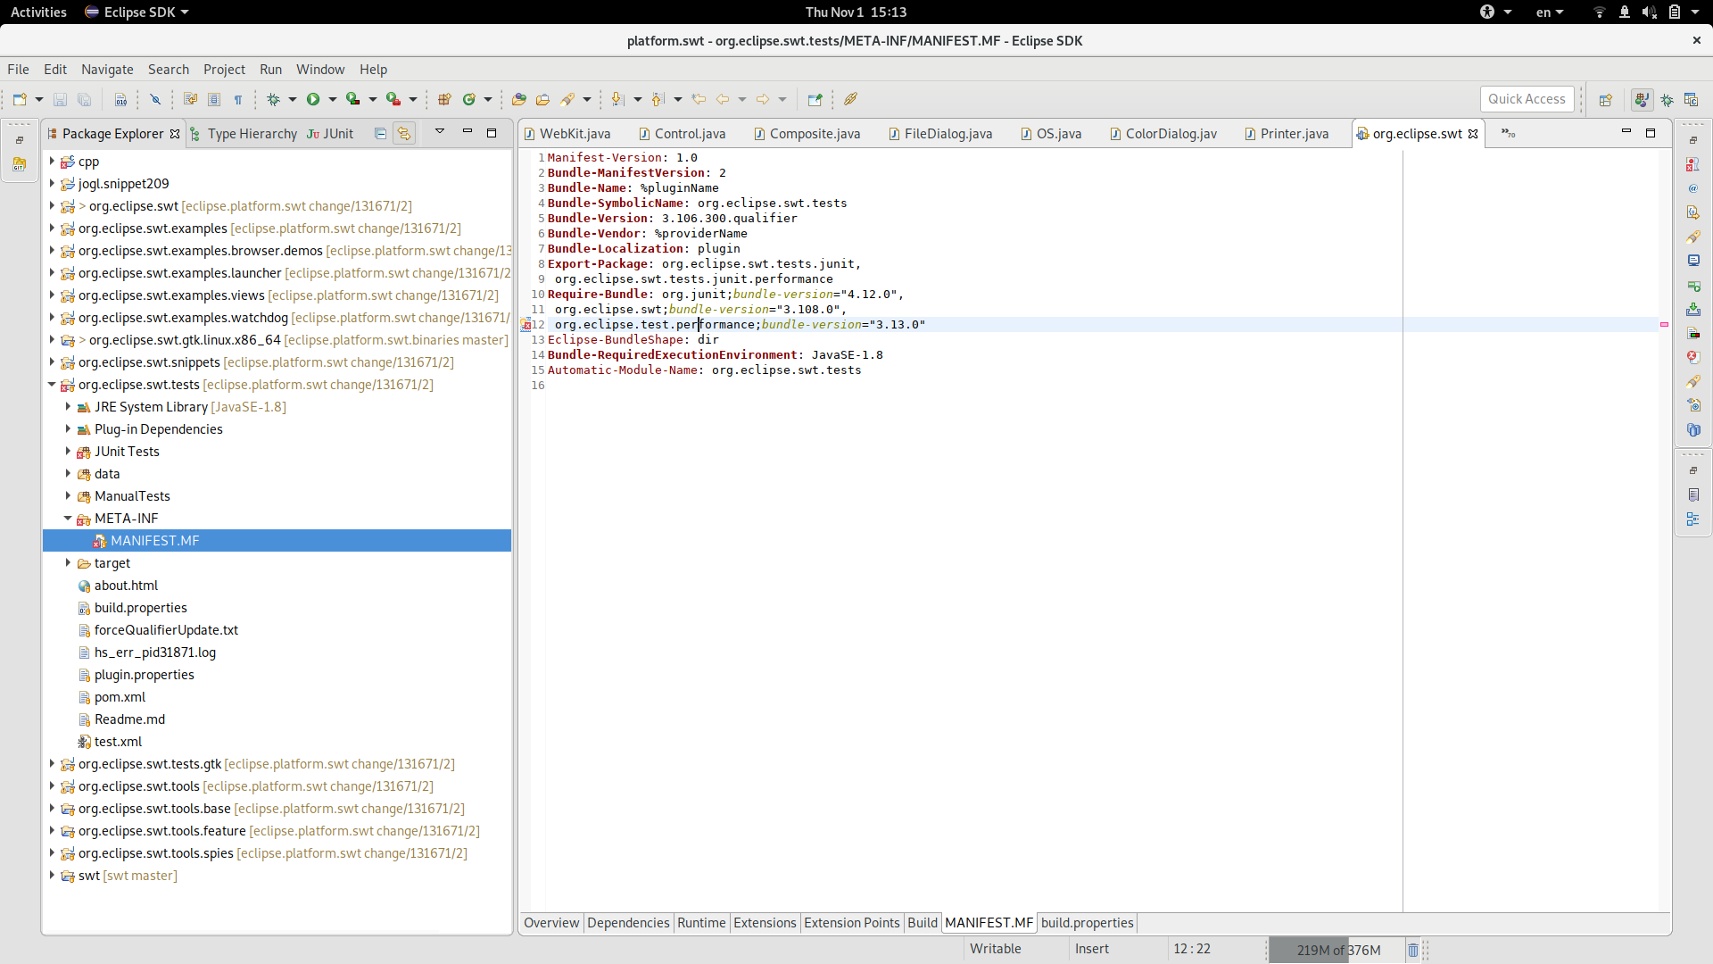Switch to the Debug perspective icon
The width and height of the screenshot is (1713, 964).
[1667, 99]
